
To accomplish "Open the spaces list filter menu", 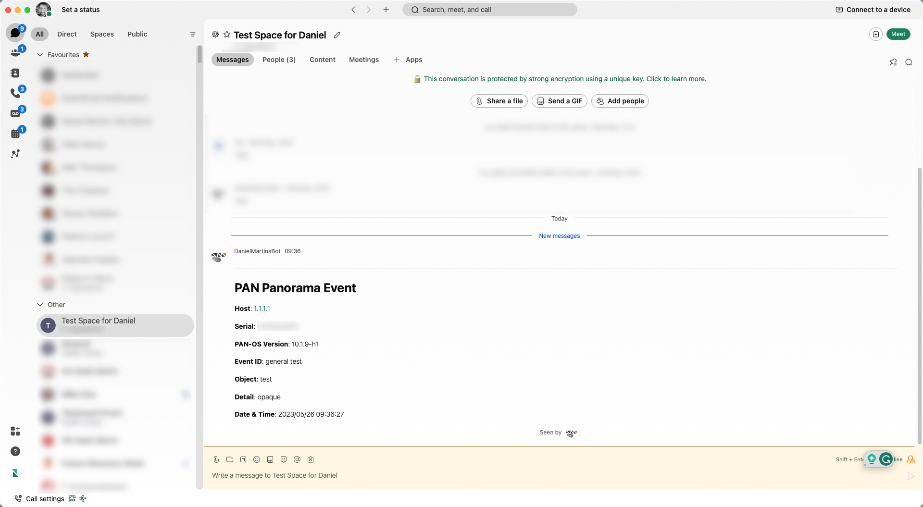I will 193,34.
